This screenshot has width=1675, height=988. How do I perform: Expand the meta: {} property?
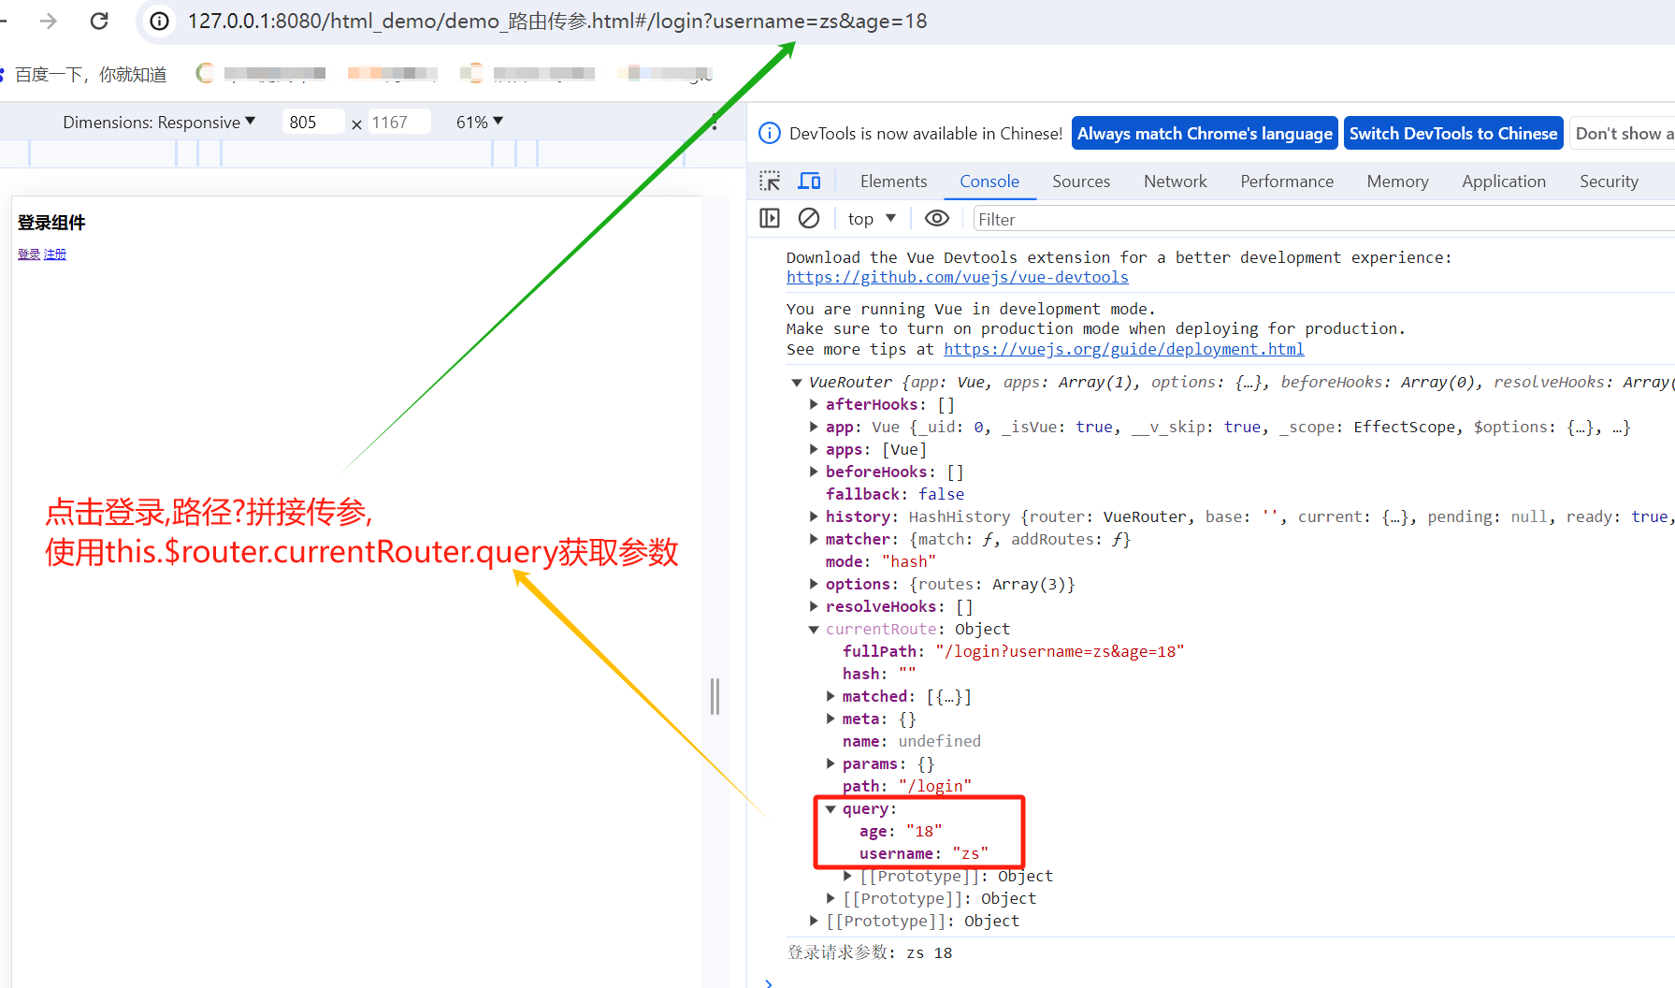[830, 719]
